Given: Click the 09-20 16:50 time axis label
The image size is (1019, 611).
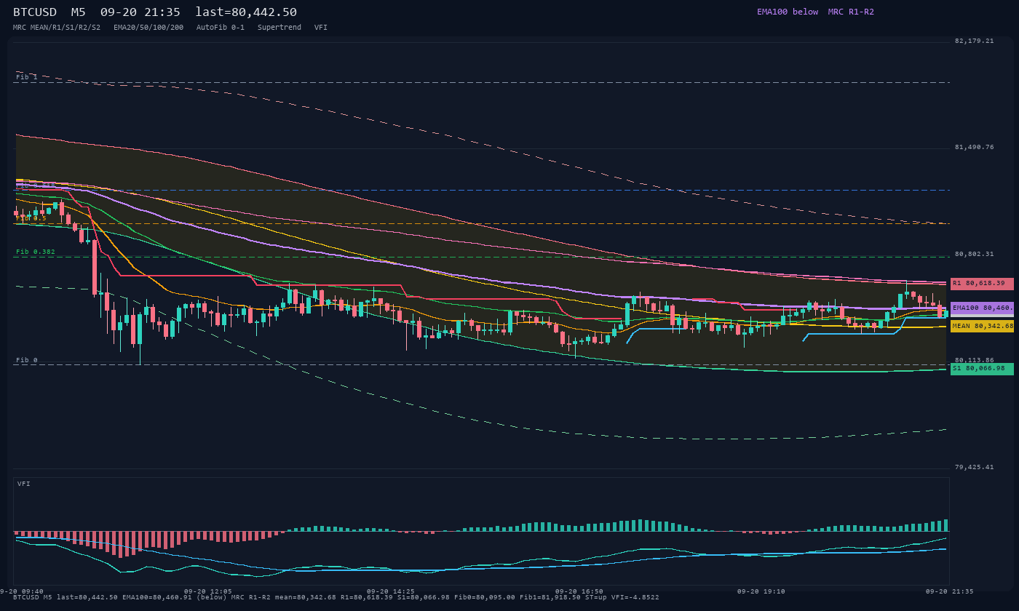Looking at the screenshot, I should click(x=579, y=591).
